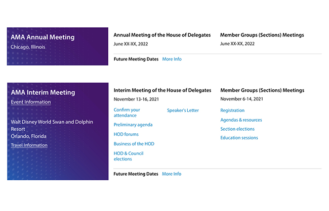Open the Event Information link

pos(30,102)
